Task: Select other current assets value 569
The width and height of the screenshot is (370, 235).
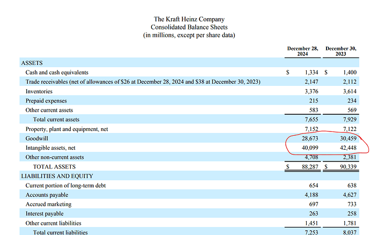Action: click(352, 110)
